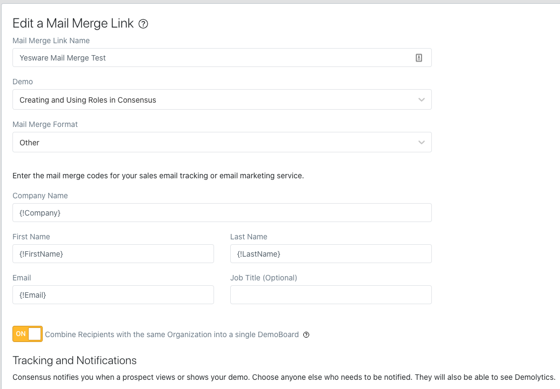The image size is (560, 389).
Task: Click the Last Name merge code field
Action: pos(331,253)
